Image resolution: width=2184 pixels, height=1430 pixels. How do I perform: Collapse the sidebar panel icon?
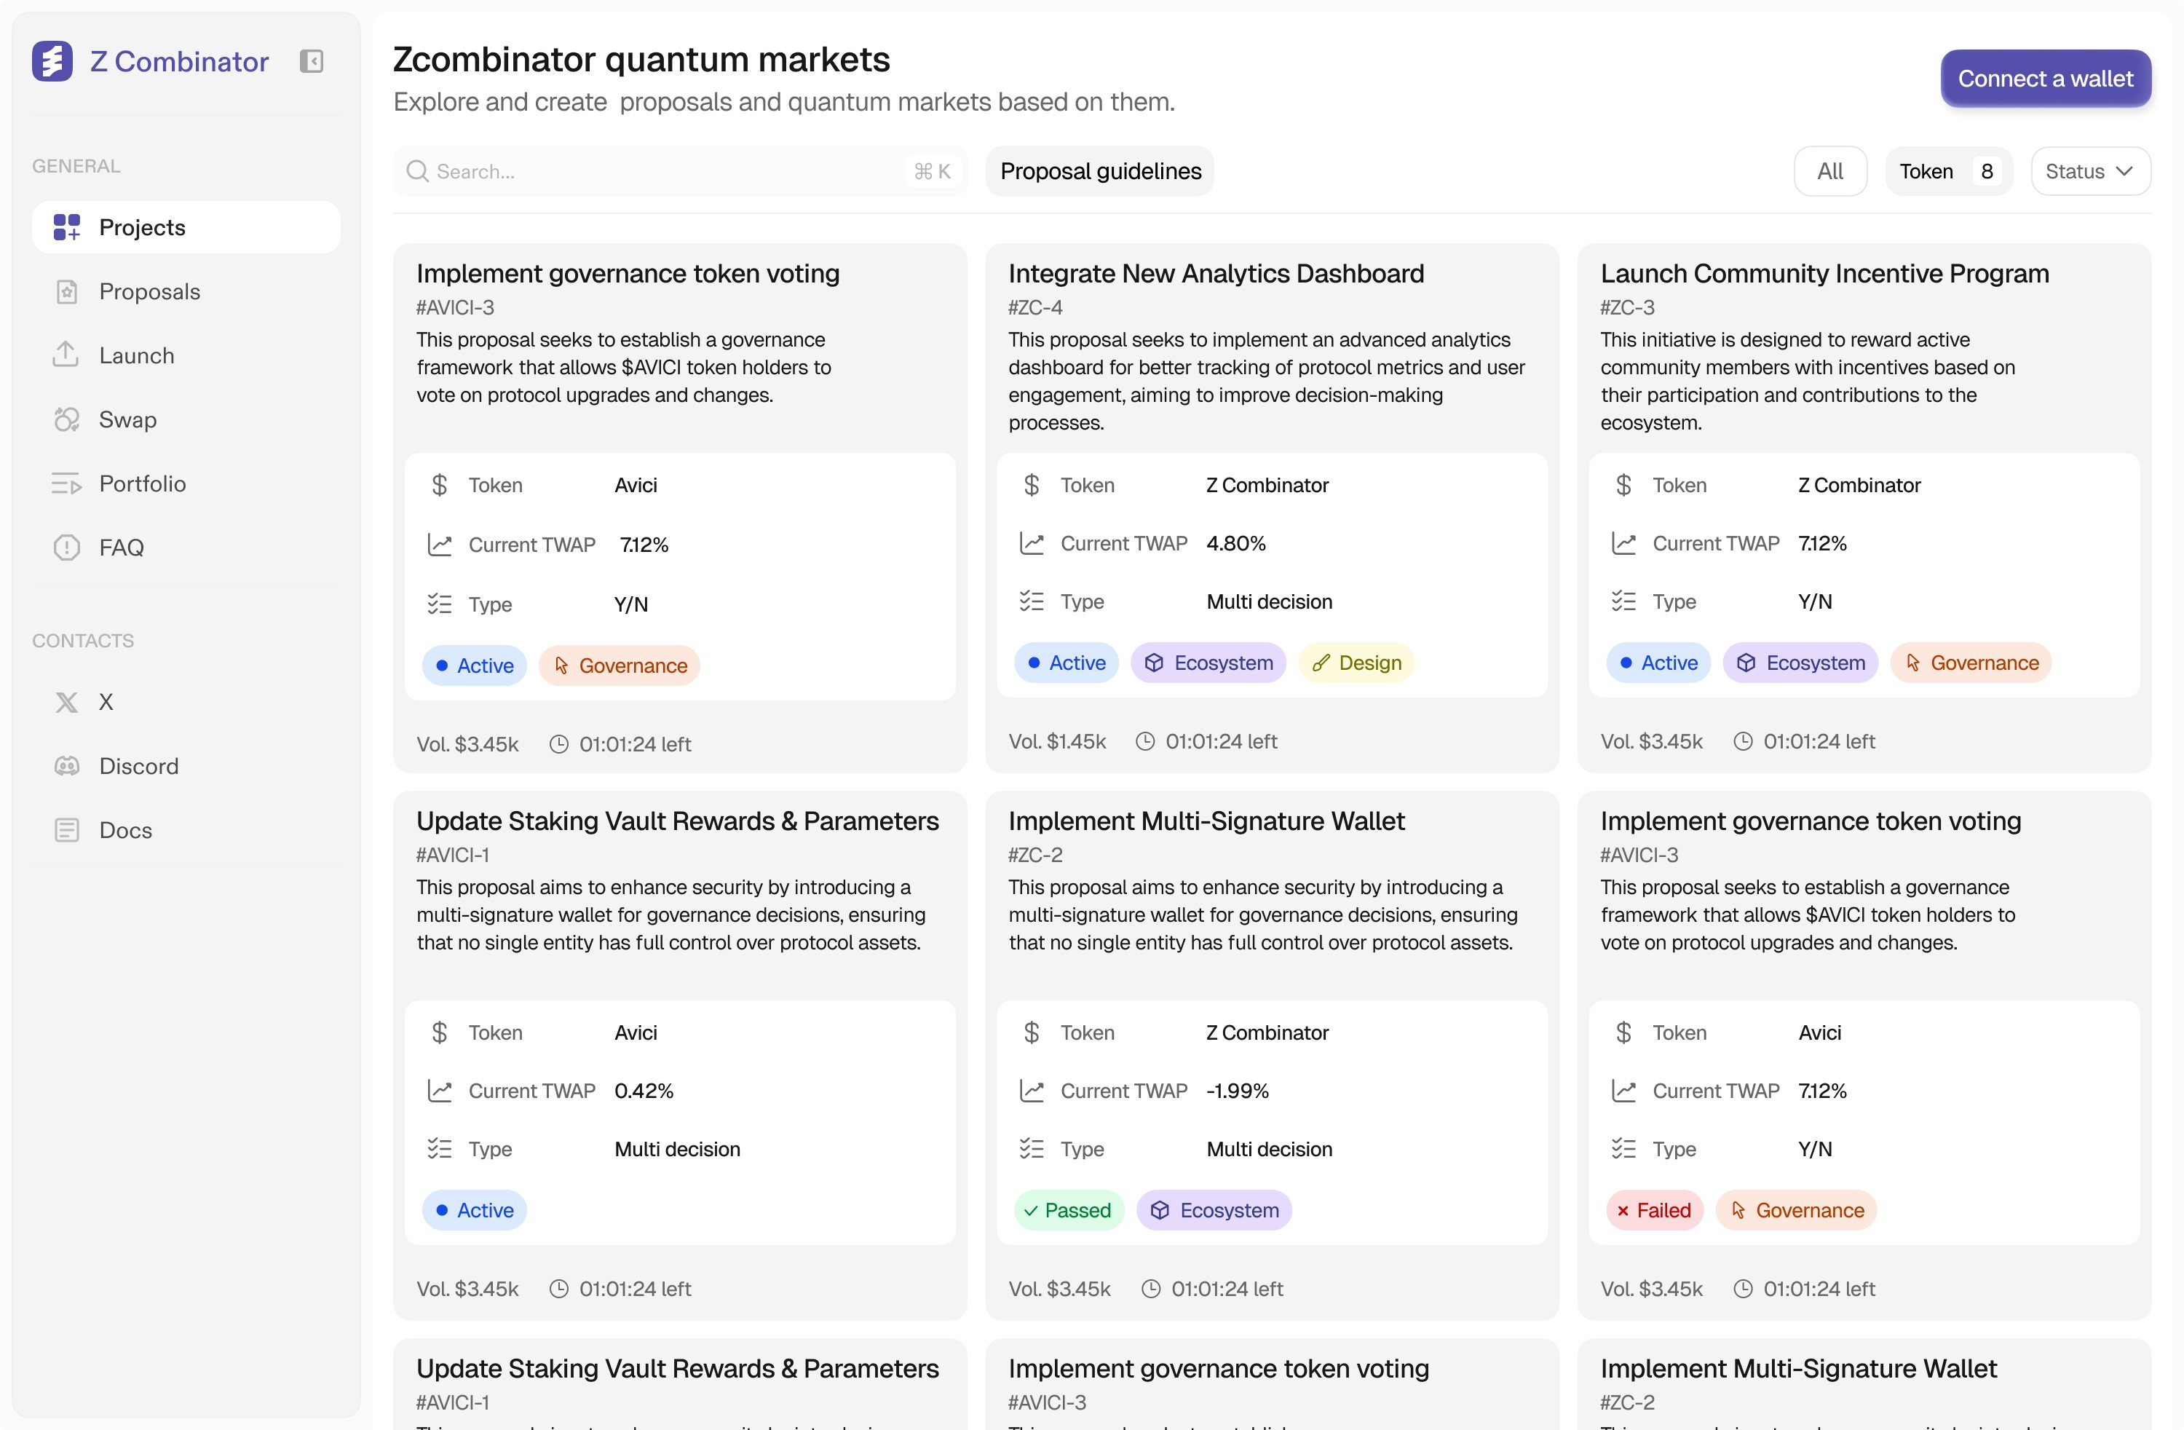pos(311,61)
